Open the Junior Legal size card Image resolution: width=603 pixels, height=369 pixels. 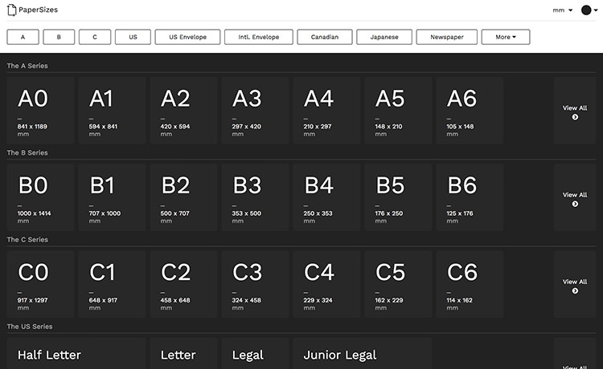(363, 353)
